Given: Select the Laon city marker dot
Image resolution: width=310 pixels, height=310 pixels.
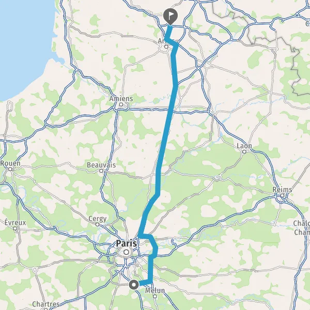Looking at the screenshot, I should coord(244,151).
